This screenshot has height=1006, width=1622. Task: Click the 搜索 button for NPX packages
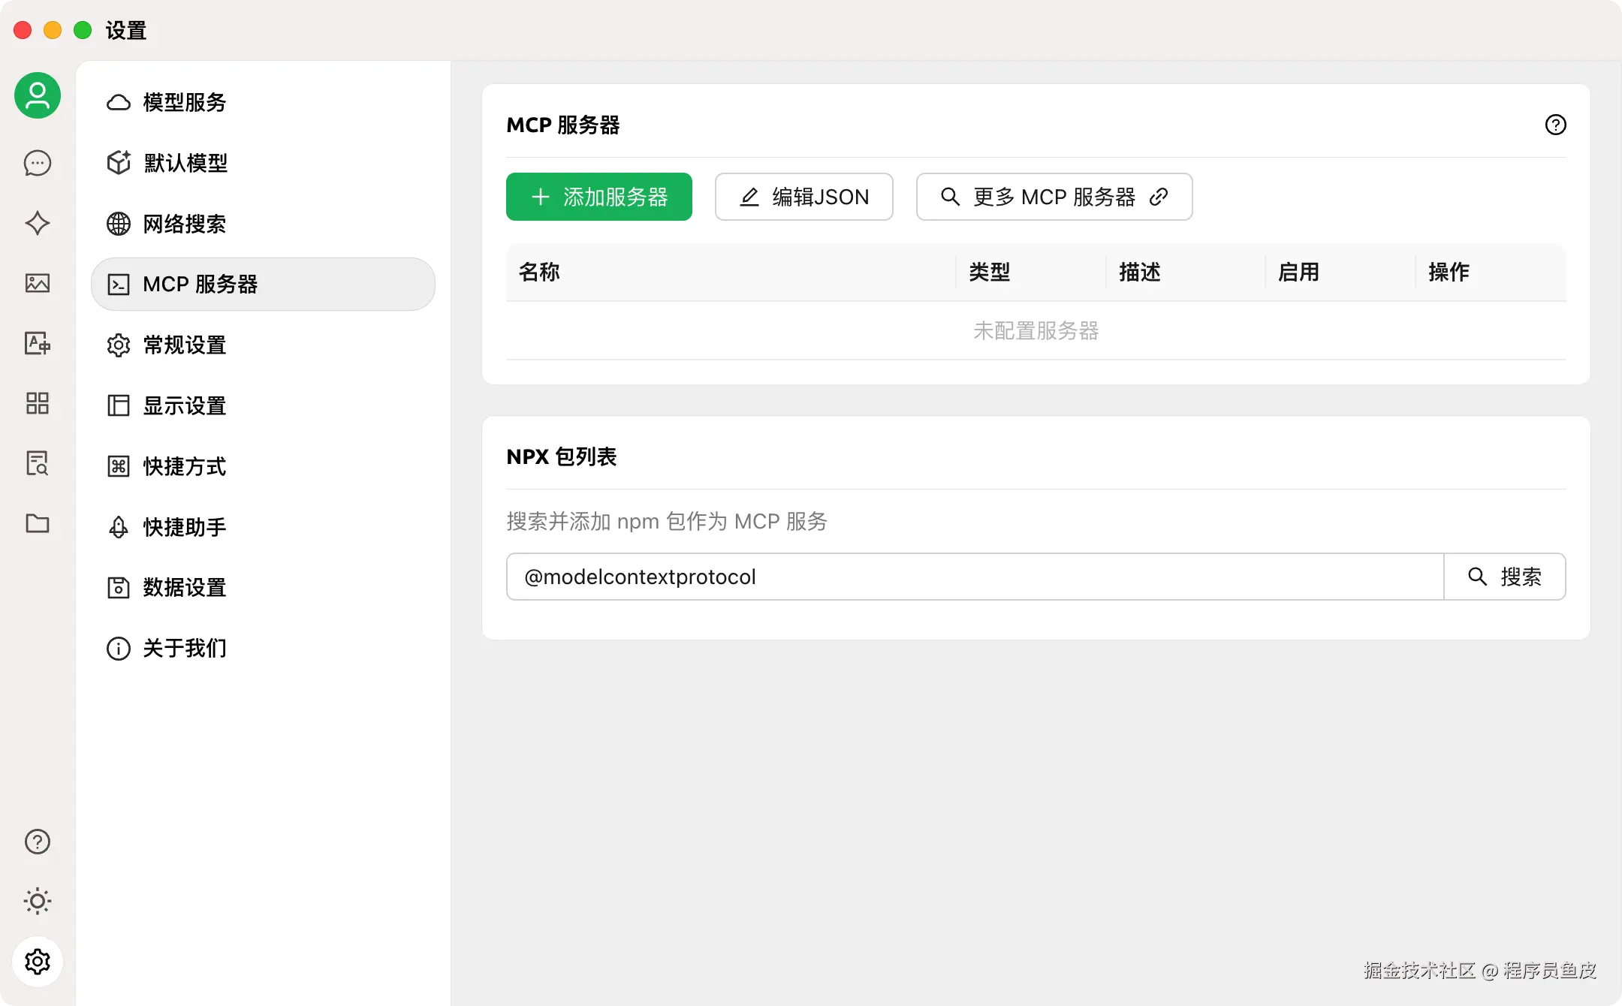(1505, 577)
